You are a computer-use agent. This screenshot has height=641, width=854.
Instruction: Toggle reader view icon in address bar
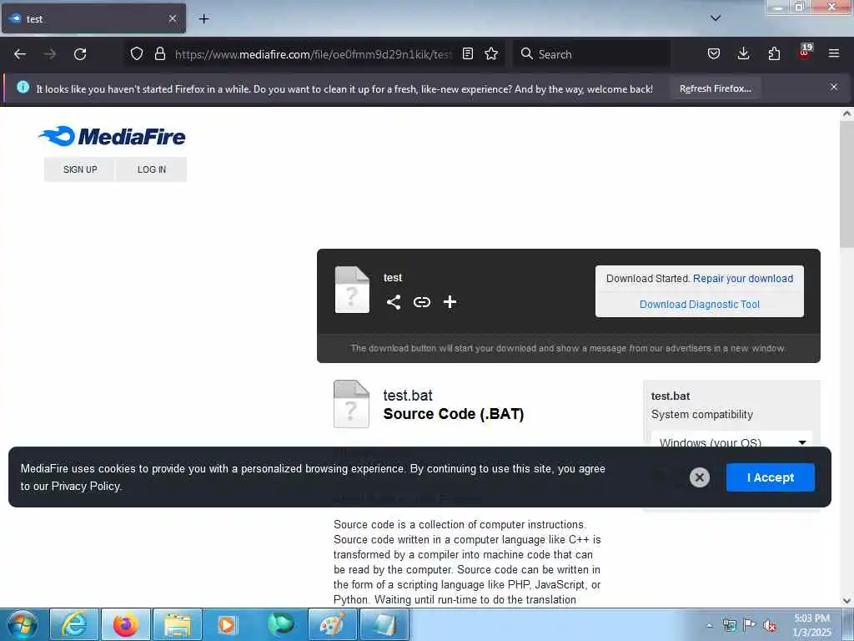(467, 53)
